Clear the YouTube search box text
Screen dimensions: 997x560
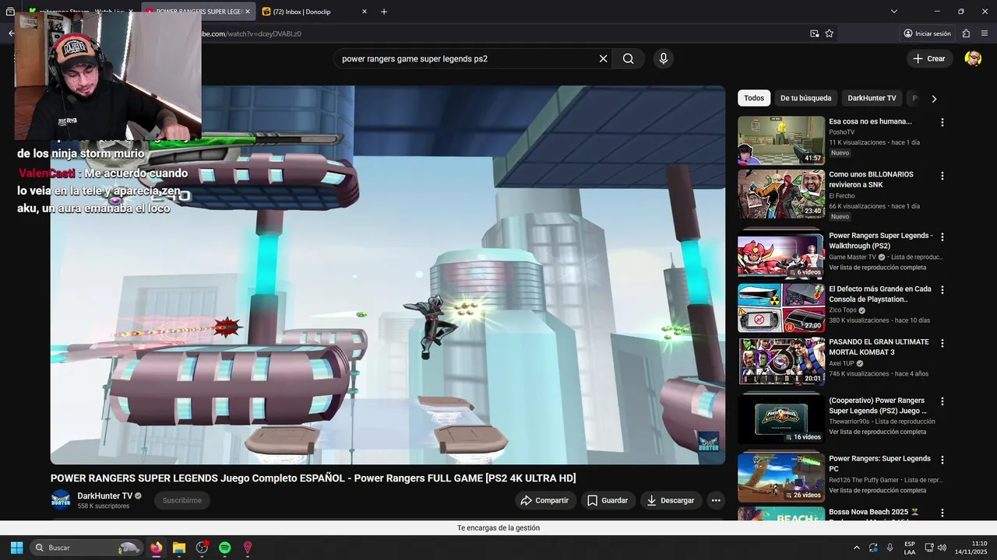tap(603, 58)
